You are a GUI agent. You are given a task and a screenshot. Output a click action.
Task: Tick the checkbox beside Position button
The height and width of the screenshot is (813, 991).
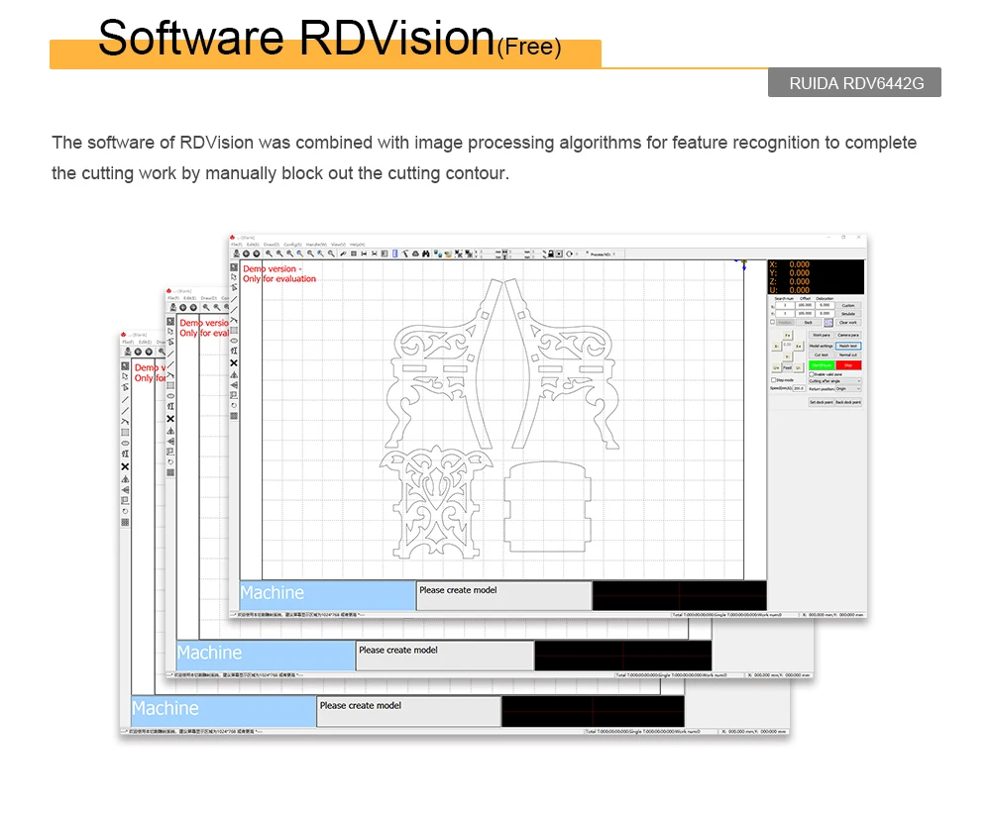(x=772, y=322)
